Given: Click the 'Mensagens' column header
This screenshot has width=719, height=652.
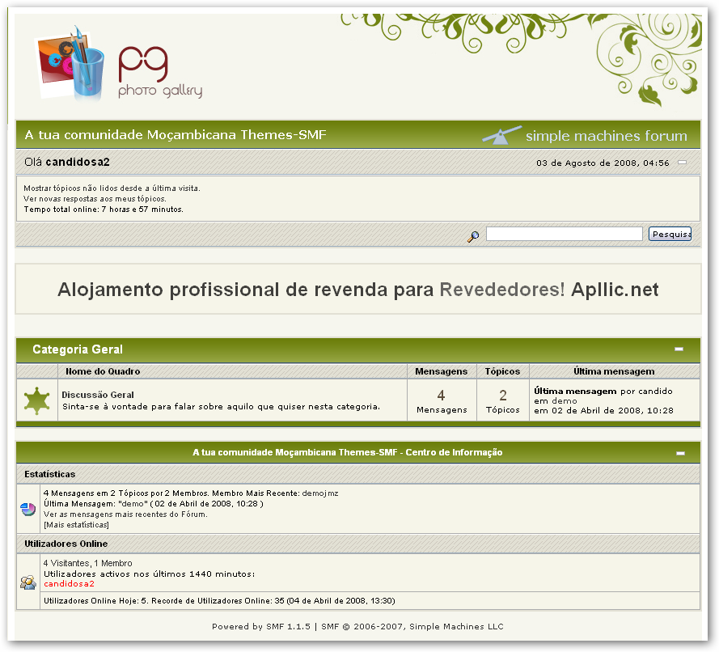Looking at the screenshot, I should [441, 371].
